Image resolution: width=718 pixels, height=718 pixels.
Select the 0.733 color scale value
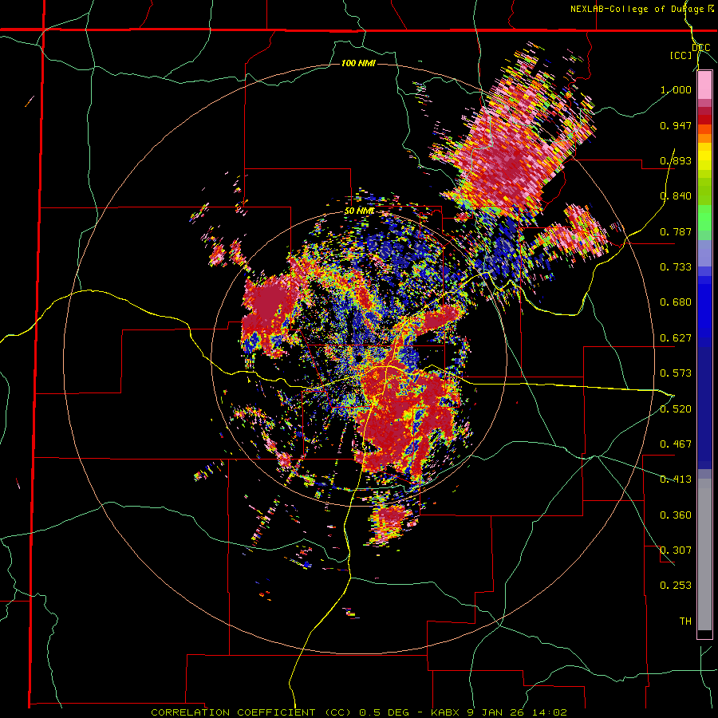coord(676,267)
